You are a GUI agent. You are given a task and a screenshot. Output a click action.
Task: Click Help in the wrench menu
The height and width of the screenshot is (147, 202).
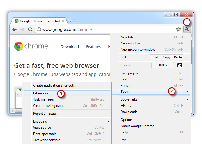(150, 132)
